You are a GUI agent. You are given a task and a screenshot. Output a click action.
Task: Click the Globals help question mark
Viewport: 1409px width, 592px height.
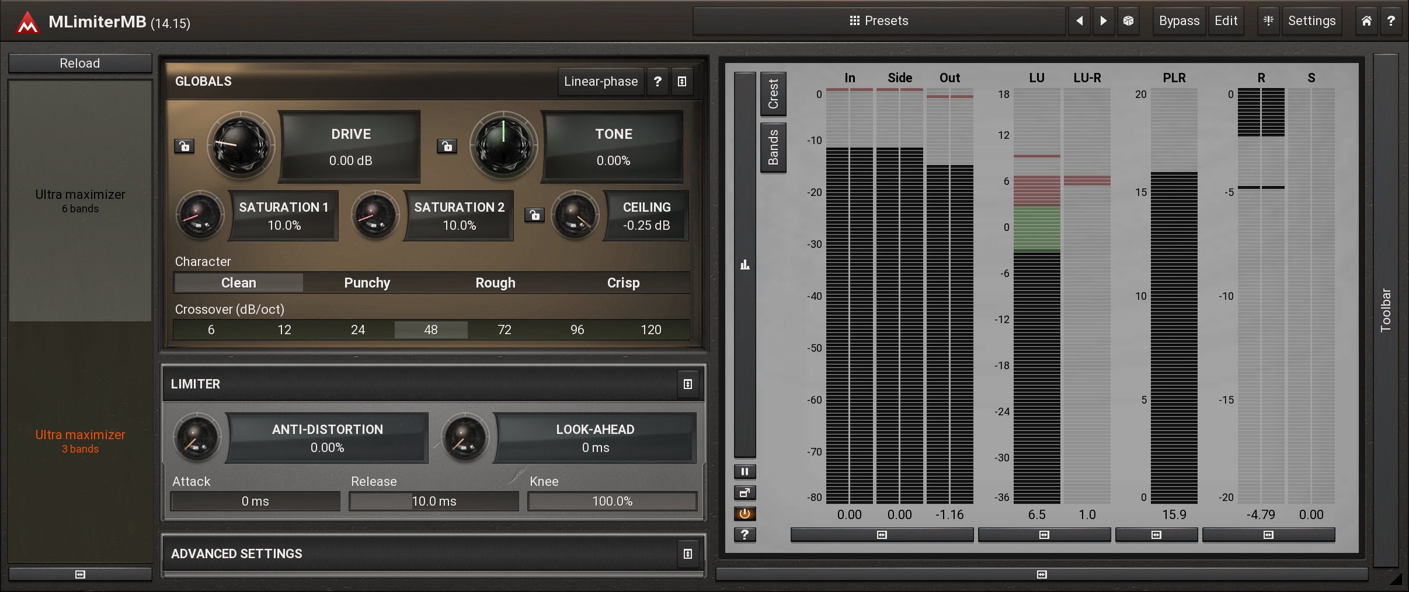click(657, 82)
